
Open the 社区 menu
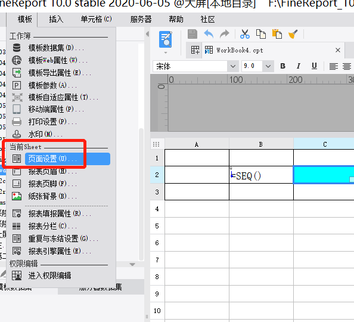[207, 20]
